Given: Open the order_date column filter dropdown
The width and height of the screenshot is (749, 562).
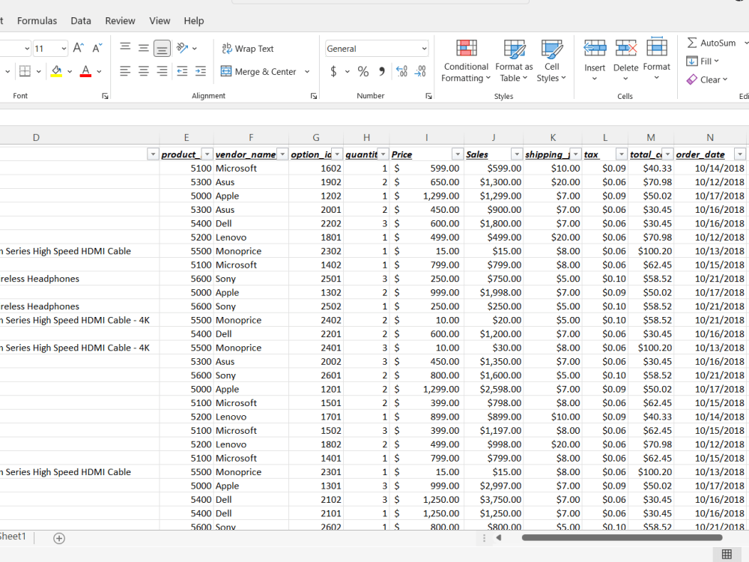Looking at the screenshot, I should click(x=739, y=154).
